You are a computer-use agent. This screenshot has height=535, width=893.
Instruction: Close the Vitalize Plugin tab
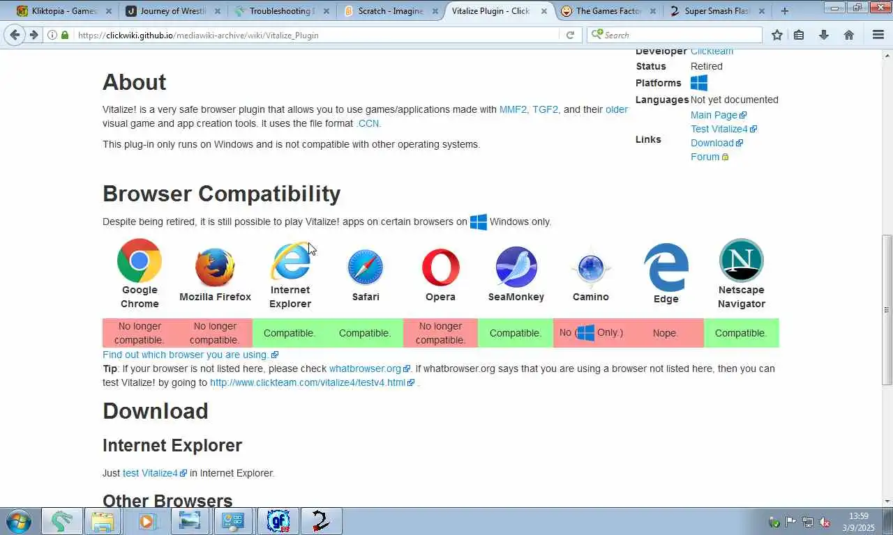point(544,11)
